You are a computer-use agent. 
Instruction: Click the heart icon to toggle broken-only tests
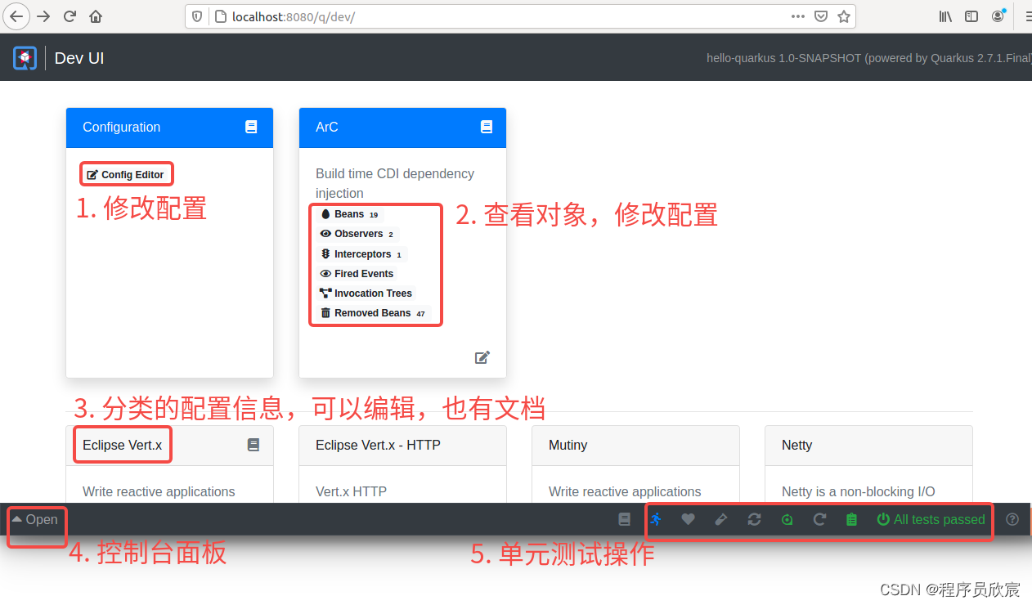tap(688, 519)
